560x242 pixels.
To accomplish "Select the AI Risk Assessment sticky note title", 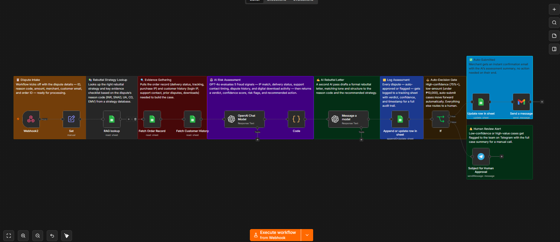I will pyautogui.click(x=227, y=80).
